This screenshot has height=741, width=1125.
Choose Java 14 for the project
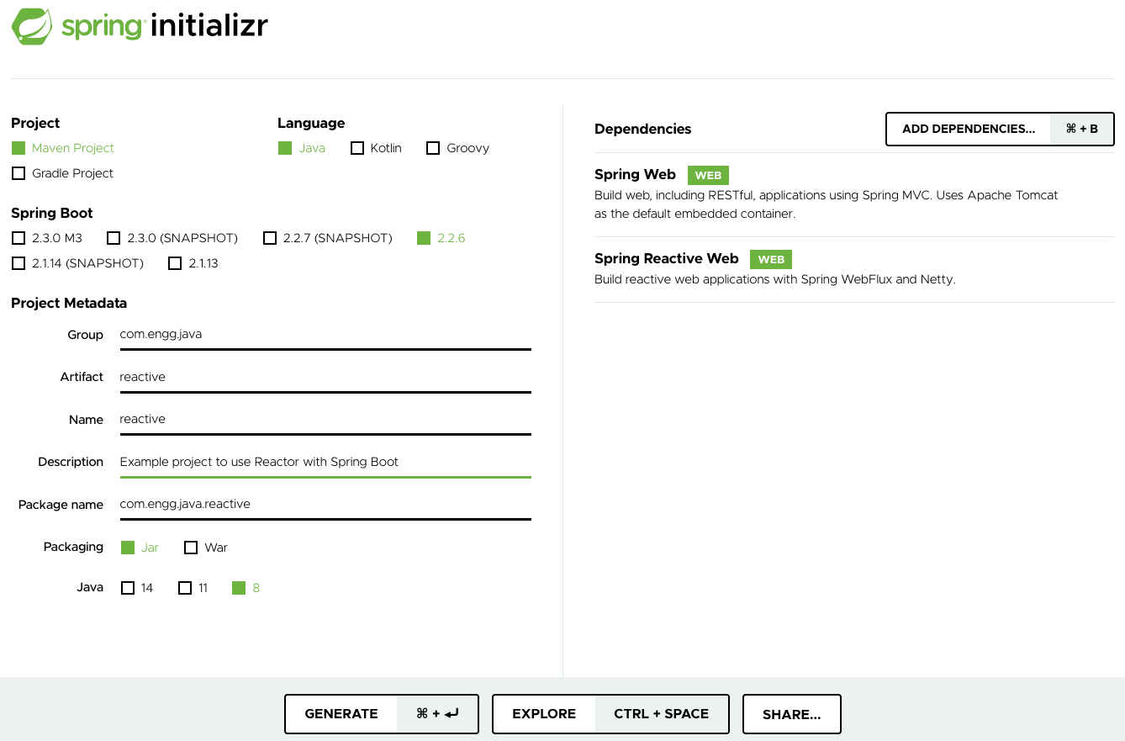tap(128, 587)
